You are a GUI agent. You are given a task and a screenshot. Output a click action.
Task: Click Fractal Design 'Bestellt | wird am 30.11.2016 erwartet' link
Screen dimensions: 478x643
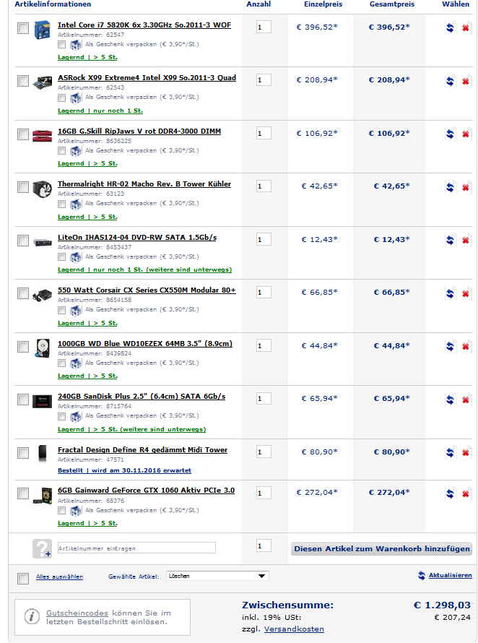pos(125,470)
